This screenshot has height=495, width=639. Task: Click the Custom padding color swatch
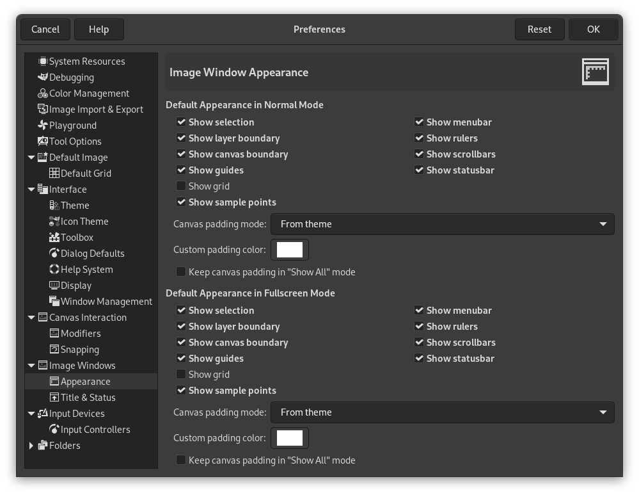coord(290,249)
